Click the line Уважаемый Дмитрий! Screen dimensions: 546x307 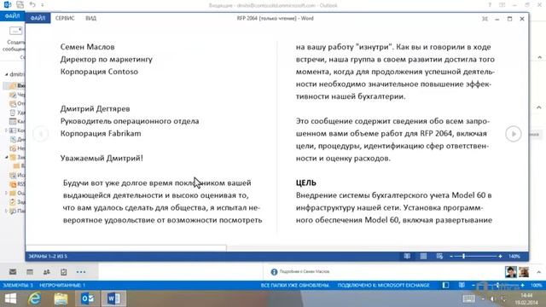tap(102, 158)
